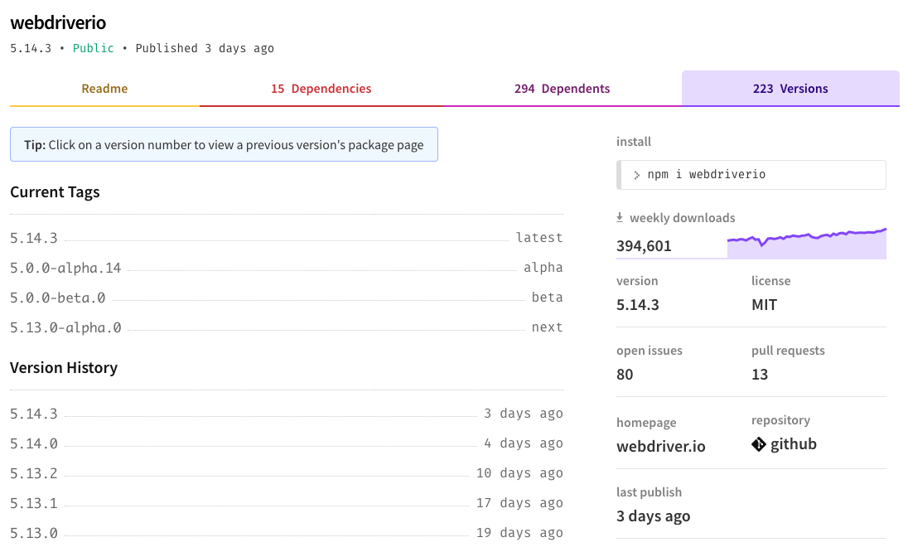This screenshot has height=552, width=908.
Task: Click the green Public label
Action: point(94,48)
